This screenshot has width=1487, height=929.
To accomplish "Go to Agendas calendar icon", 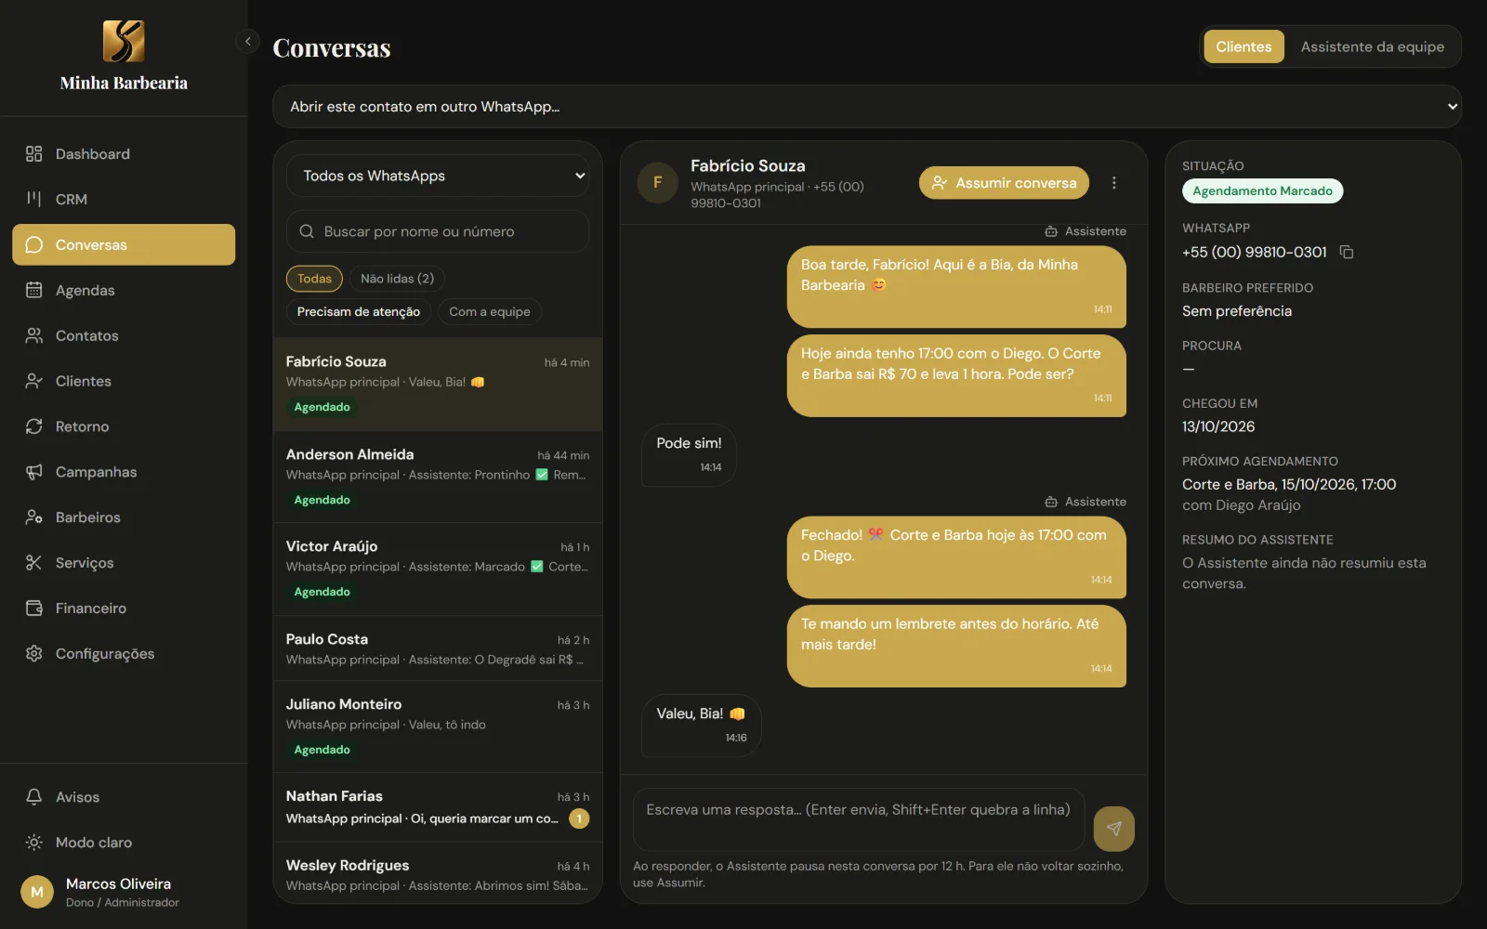I will pos(34,290).
